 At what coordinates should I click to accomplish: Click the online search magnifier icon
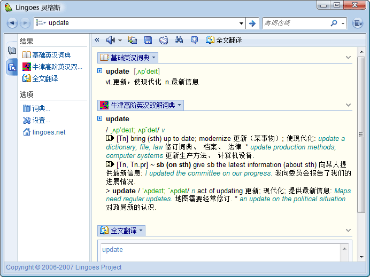coord(334,23)
